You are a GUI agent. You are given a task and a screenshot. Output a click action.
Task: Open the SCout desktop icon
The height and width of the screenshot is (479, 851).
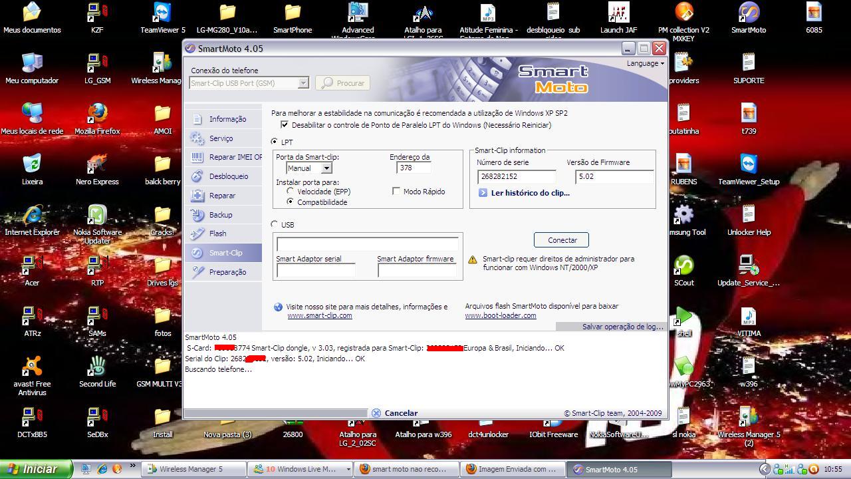tap(683, 271)
